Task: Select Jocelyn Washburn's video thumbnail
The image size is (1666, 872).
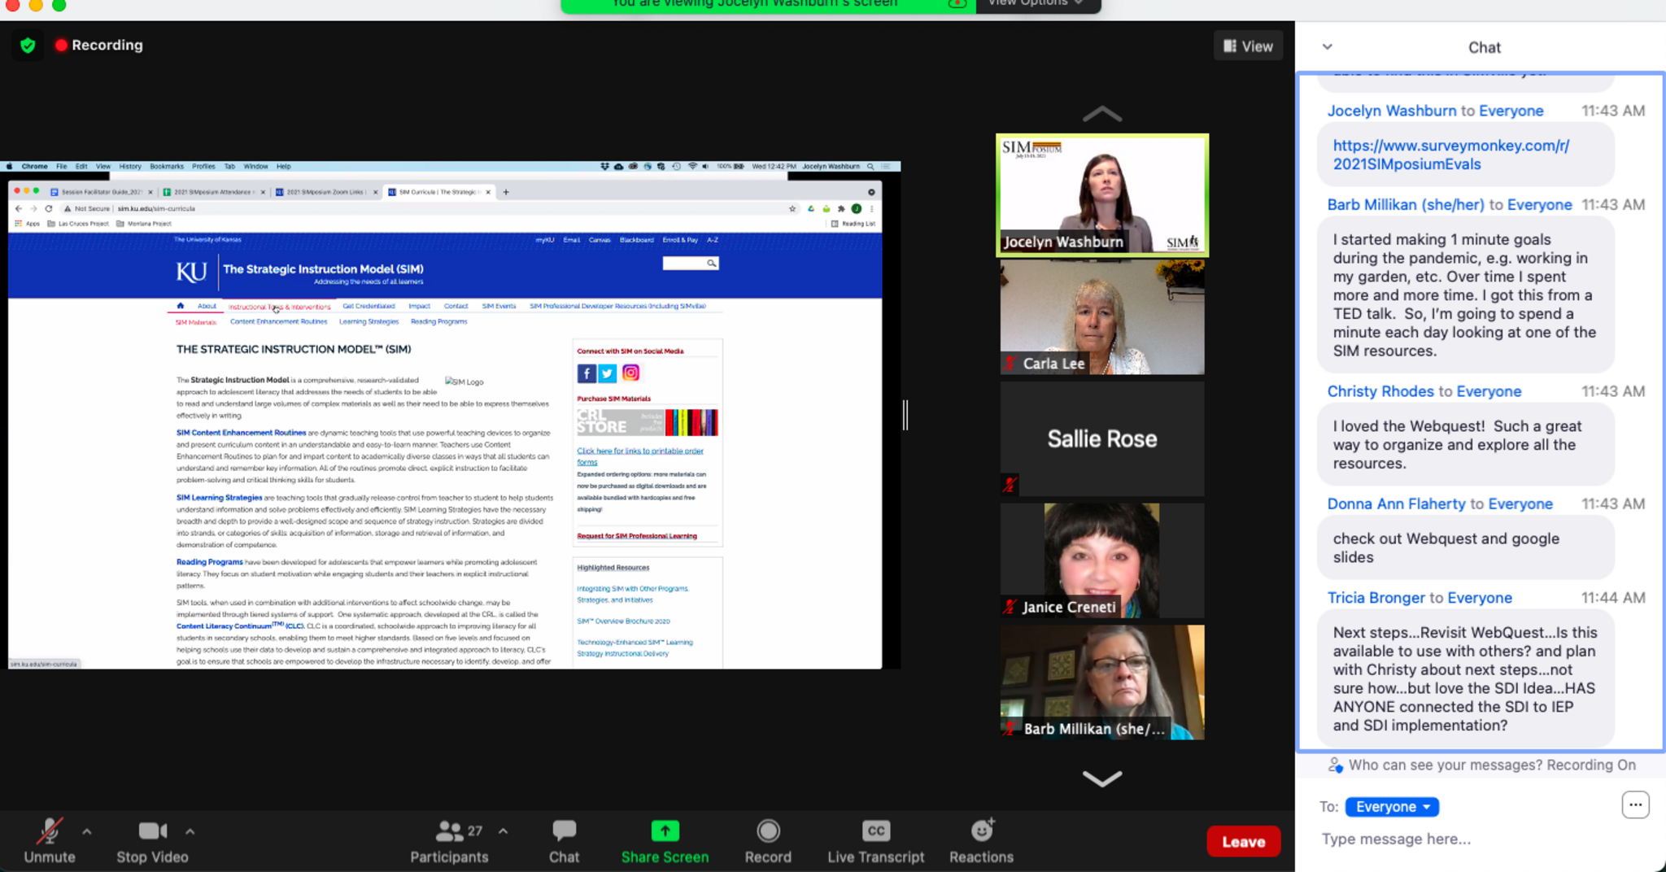Action: pyautogui.click(x=1102, y=195)
